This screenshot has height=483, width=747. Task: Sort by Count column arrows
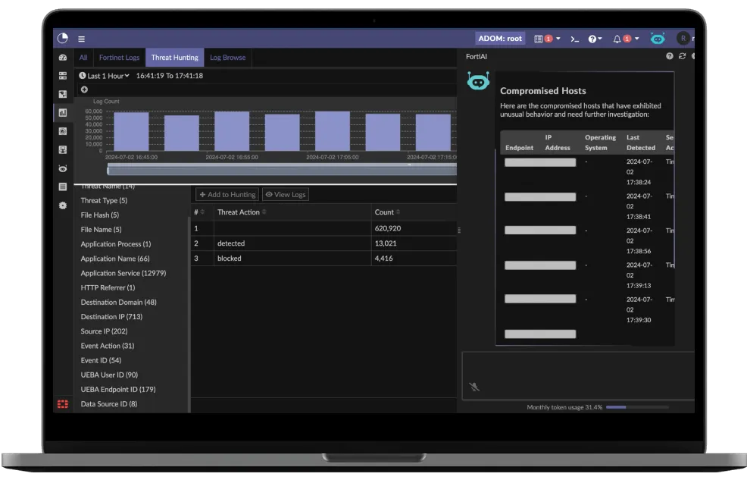[x=398, y=212]
